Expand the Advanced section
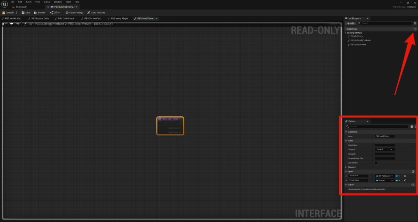The image size is (418, 222). 346,167
